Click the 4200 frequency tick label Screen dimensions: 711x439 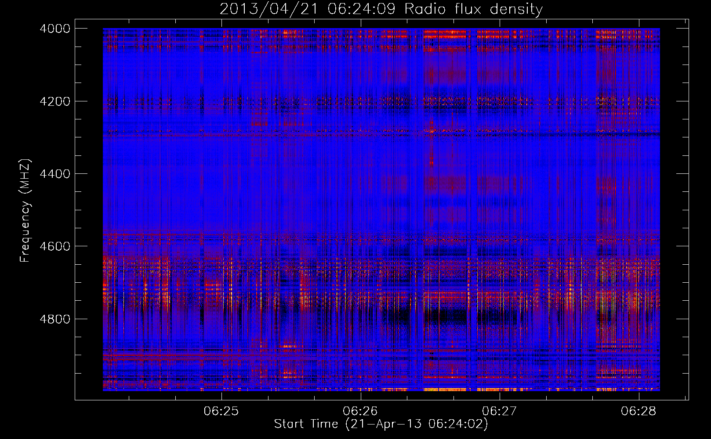click(x=55, y=101)
